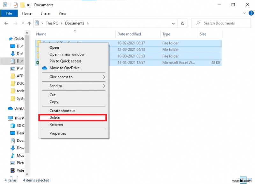Screen dimensions: 255x184
Task: Switch to the View ribbon tab
Action: coord(62,13)
